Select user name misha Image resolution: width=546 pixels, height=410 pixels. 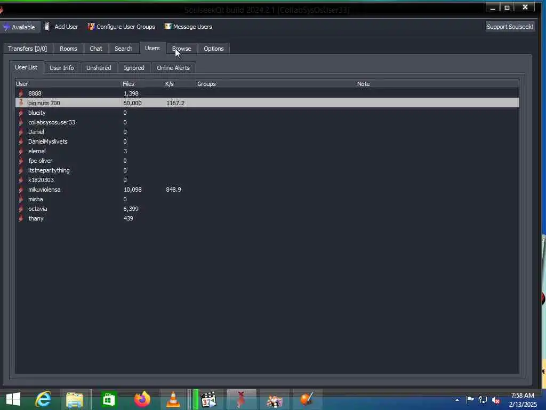[x=36, y=199]
